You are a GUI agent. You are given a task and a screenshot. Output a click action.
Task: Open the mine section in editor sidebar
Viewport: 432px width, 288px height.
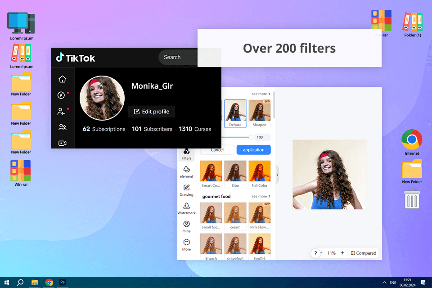[x=186, y=226]
